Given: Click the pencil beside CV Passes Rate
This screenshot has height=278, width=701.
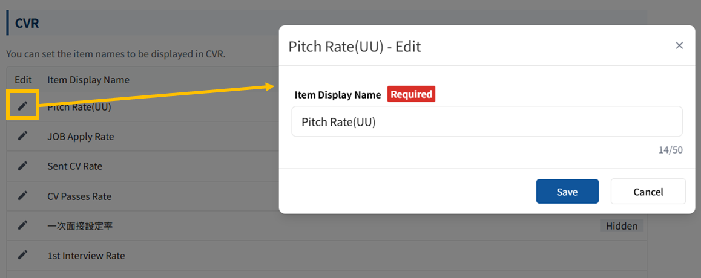Looking at the screenshot, I should click(x=22, y=196).
